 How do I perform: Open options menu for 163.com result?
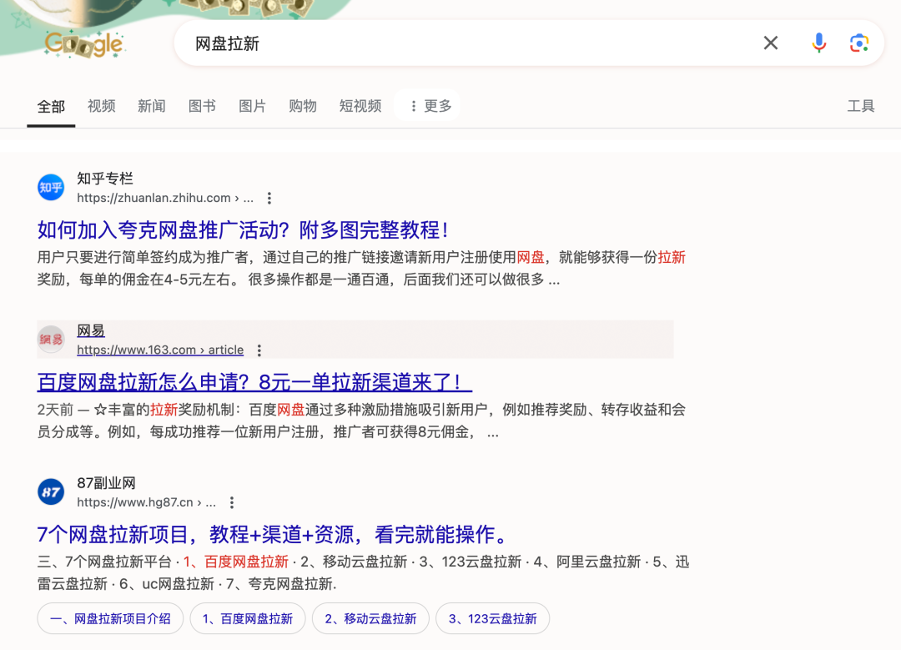point(259,350)
